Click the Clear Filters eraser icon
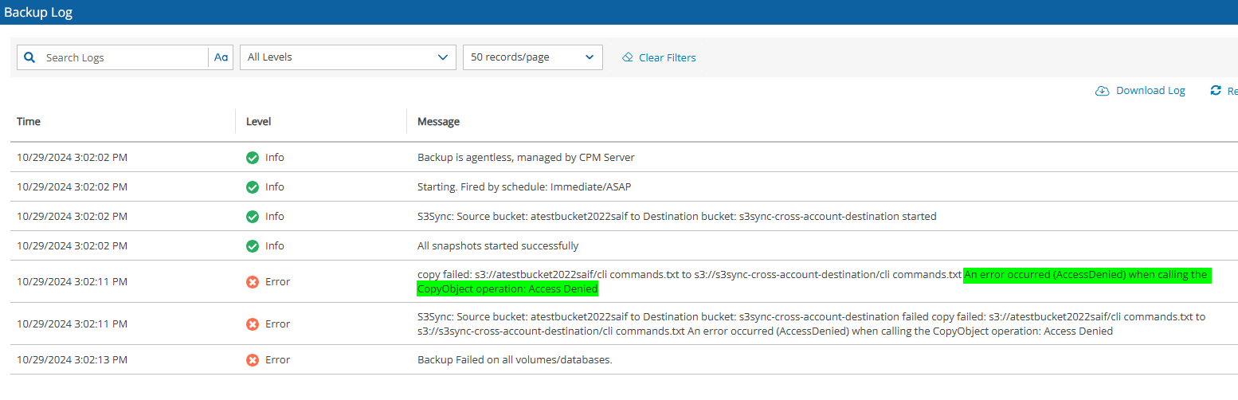 (x=628, y=57)
